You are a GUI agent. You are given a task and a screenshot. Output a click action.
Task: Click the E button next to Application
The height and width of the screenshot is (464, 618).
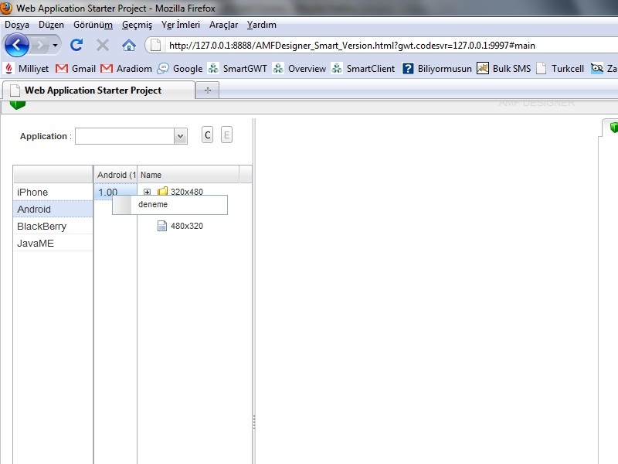226,135
